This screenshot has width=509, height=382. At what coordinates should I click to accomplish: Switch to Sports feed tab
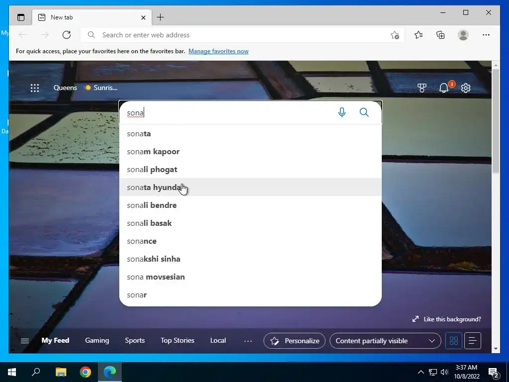135,340
